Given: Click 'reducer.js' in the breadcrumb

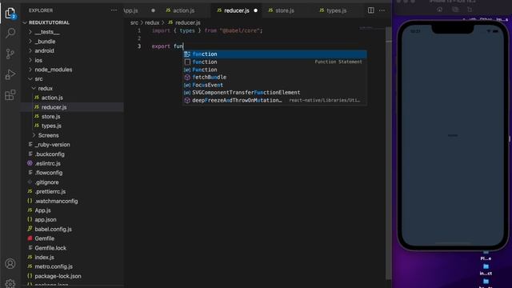Looking at the screenshot, I should (x=188, y=22).
